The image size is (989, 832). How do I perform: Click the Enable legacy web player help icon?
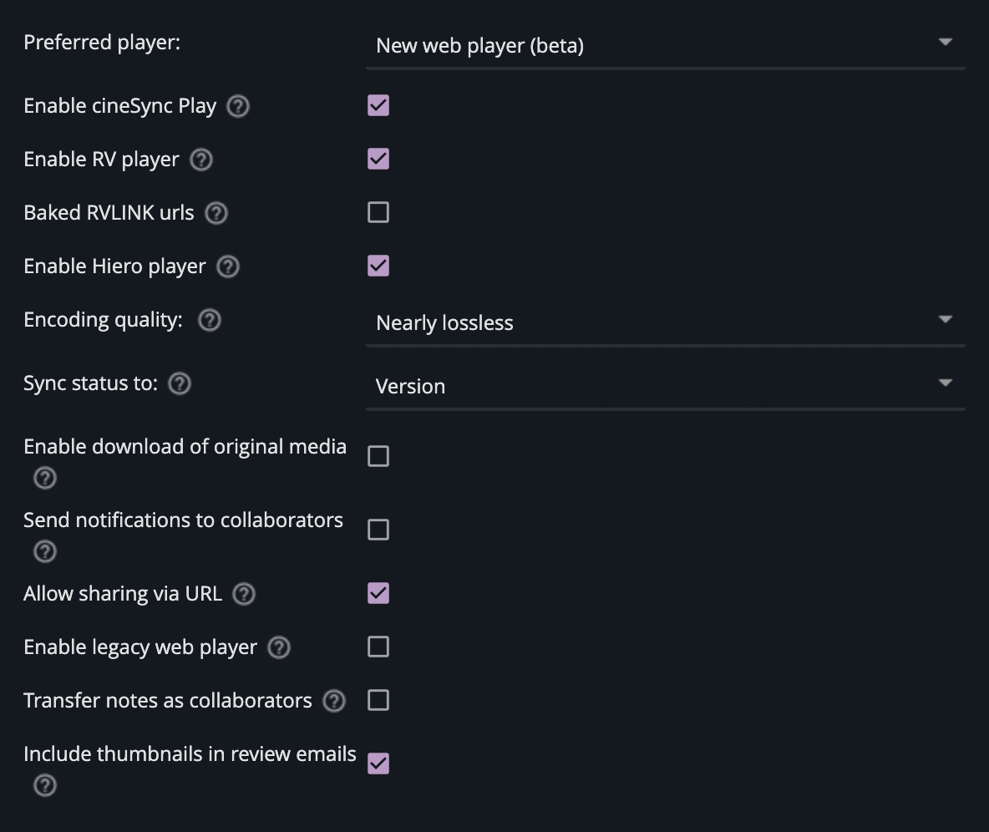click(x=278, y=647)
